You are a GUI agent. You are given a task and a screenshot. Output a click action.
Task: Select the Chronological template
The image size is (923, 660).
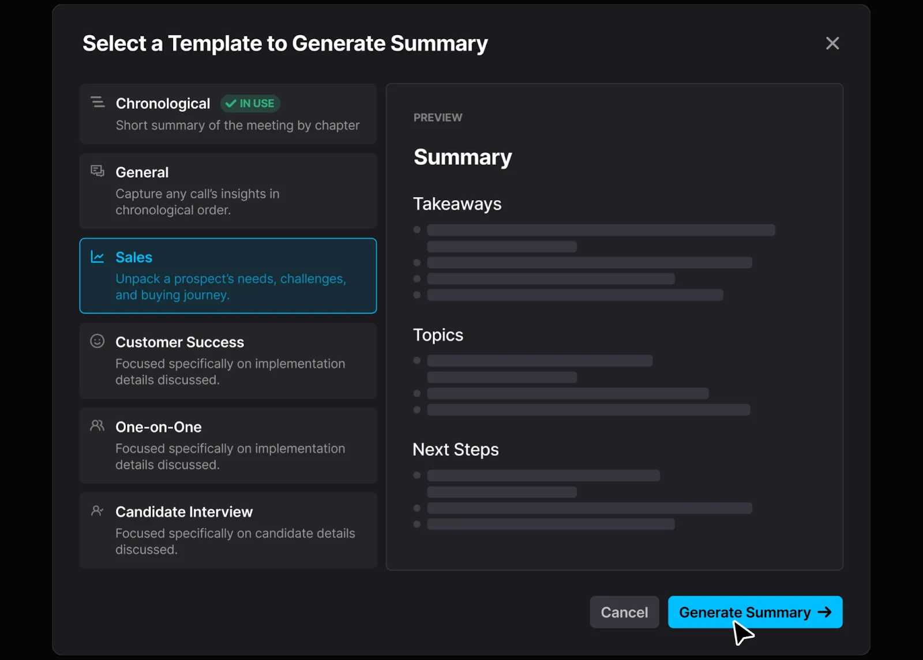point(228,114)
